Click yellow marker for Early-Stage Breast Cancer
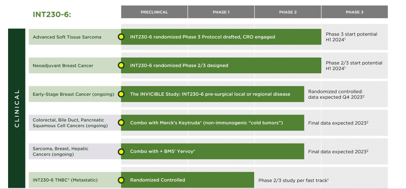 pyautogui.click(x=121, y=94)
